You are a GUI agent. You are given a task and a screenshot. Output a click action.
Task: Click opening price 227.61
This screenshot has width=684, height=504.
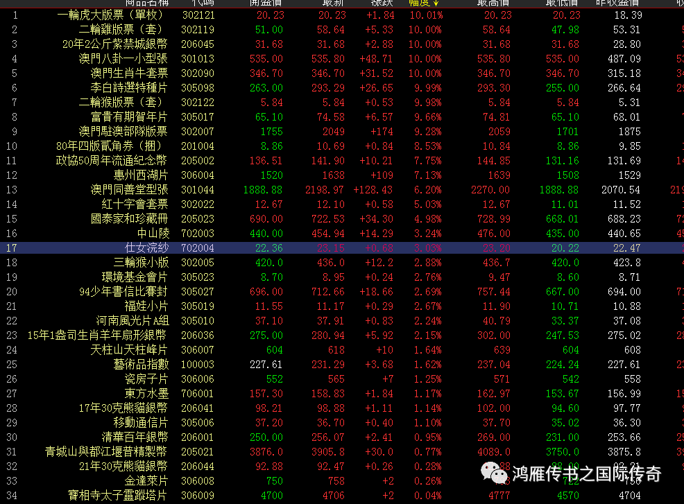point(266,365)
